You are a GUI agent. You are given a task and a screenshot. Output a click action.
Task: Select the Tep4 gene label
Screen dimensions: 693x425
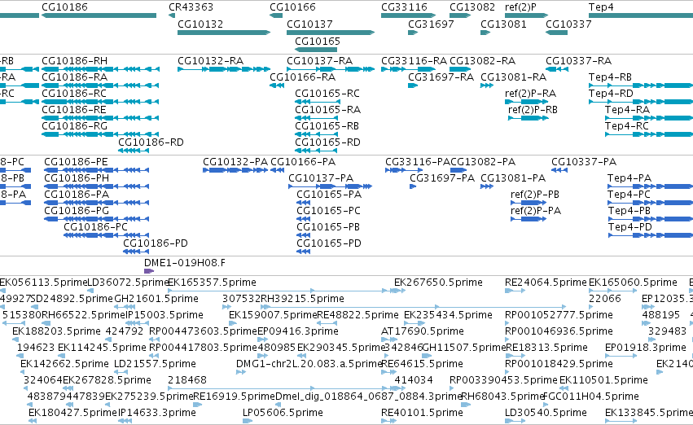601,7
